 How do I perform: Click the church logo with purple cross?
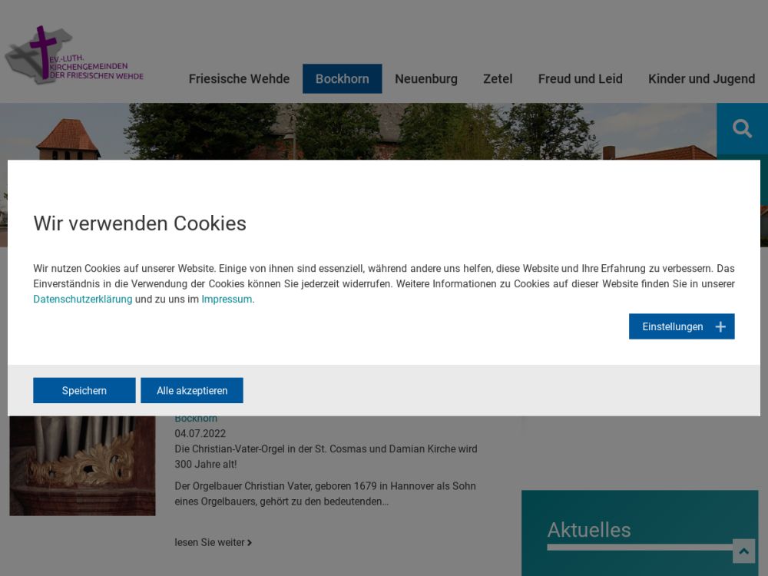pyautogui.click(x=74, y=56)
